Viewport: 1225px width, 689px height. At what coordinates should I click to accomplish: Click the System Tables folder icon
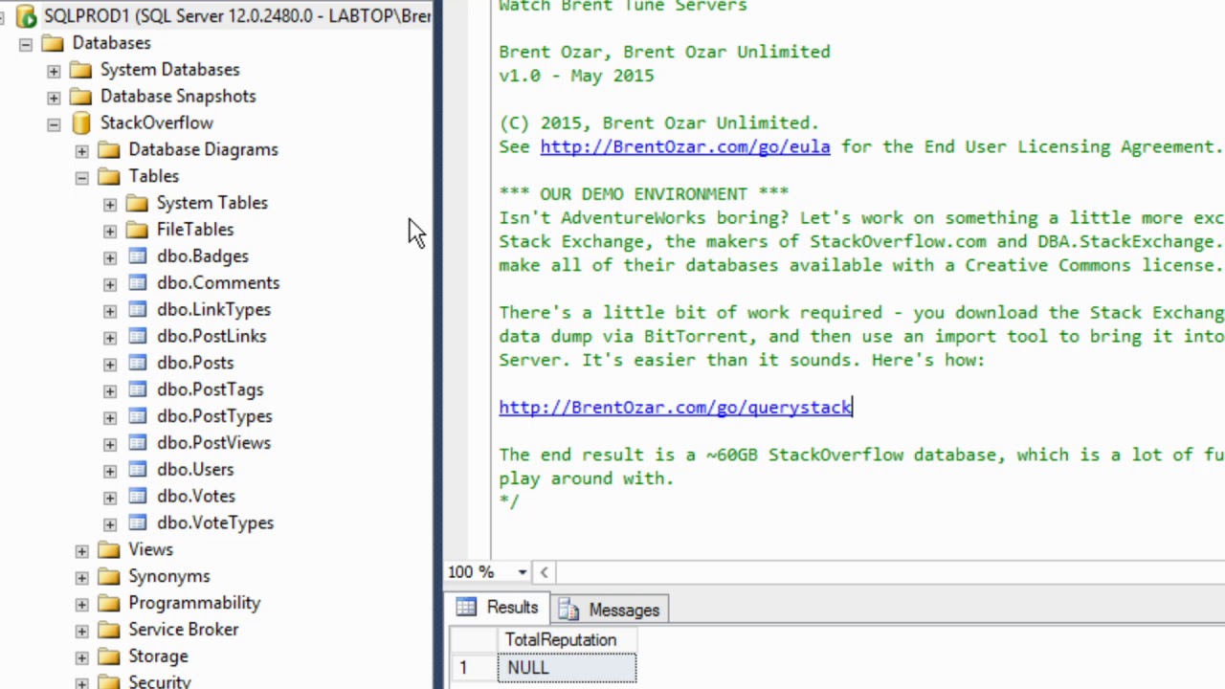(x=137, y=203)
